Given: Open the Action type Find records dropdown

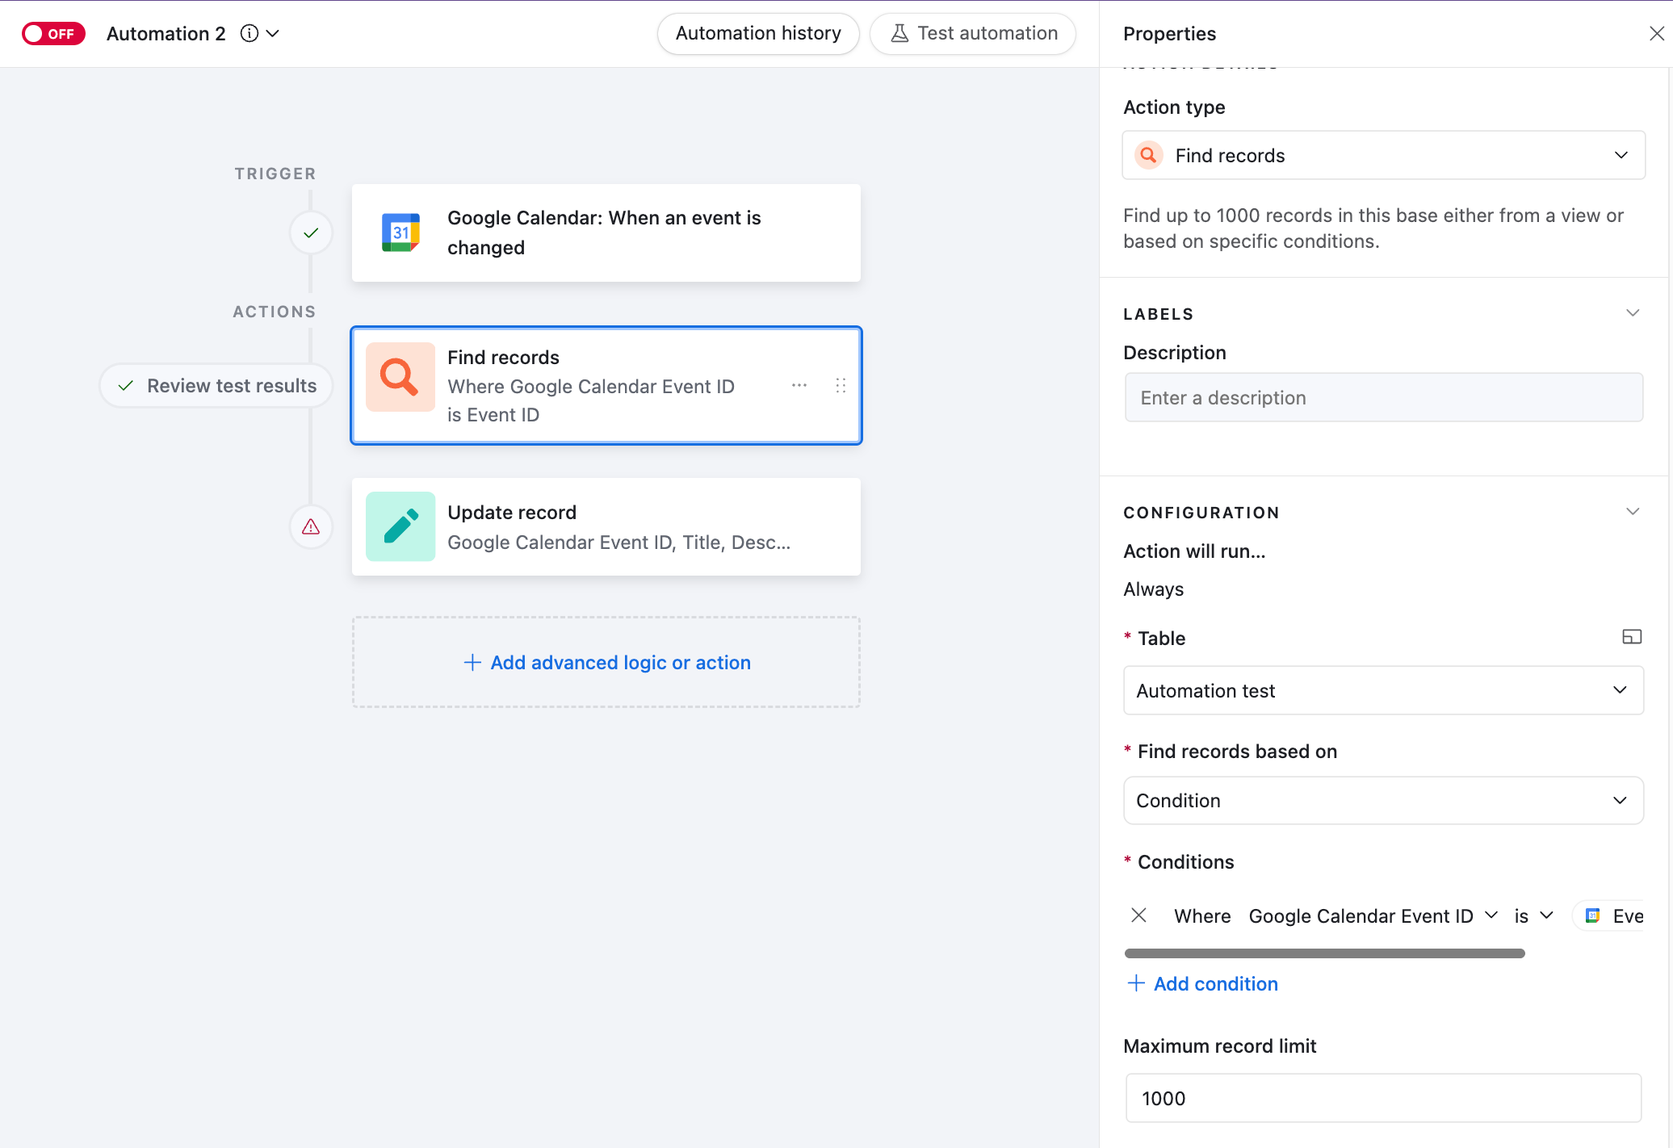Looking at the screenshot, I should 1384,155.
